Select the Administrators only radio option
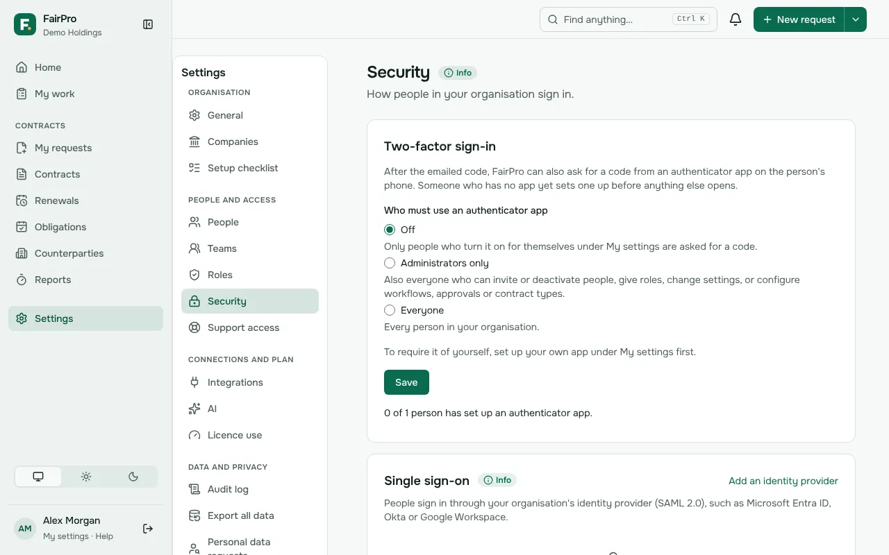Image resolution: width=889 pixels, height=555 pixels. click(x=390, y=263)
